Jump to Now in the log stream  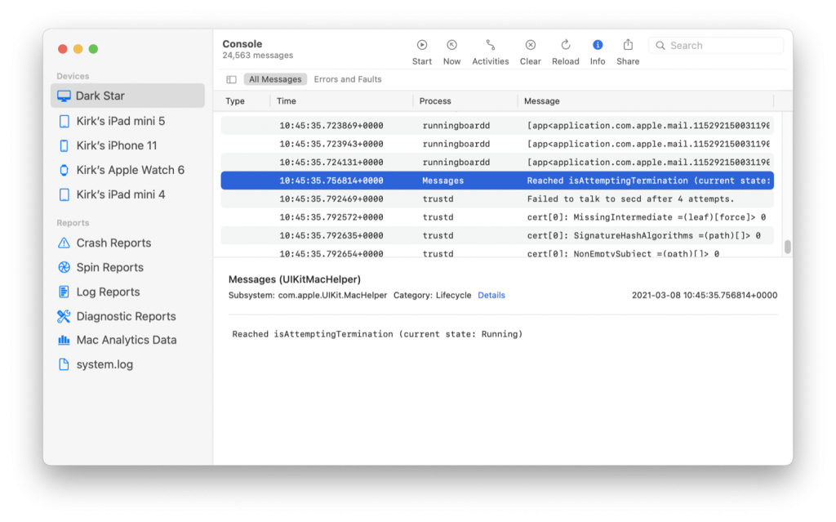tap(451, 49)
